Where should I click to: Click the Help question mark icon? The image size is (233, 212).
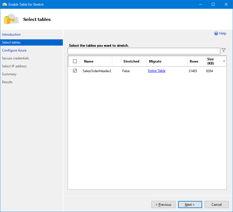point(216,33)
